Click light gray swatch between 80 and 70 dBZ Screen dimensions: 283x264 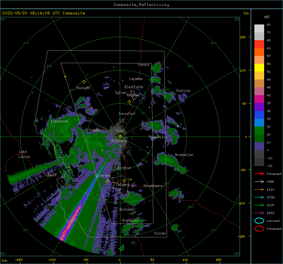259,29
